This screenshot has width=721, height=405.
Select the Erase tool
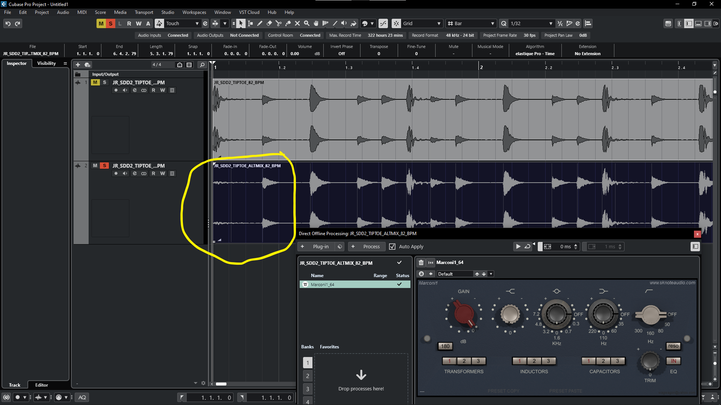click(269, 24)
